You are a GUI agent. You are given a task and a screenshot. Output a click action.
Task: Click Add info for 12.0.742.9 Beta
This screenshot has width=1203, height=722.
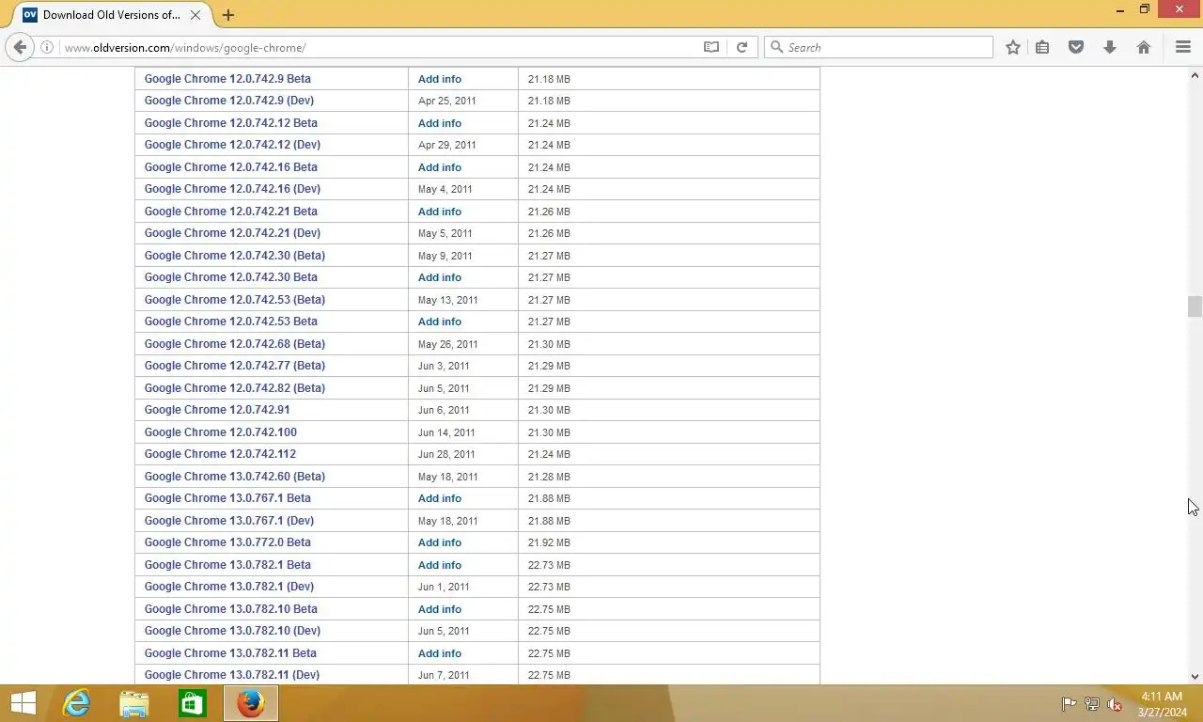440,79
